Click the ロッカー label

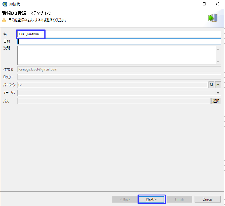[8, 77]
